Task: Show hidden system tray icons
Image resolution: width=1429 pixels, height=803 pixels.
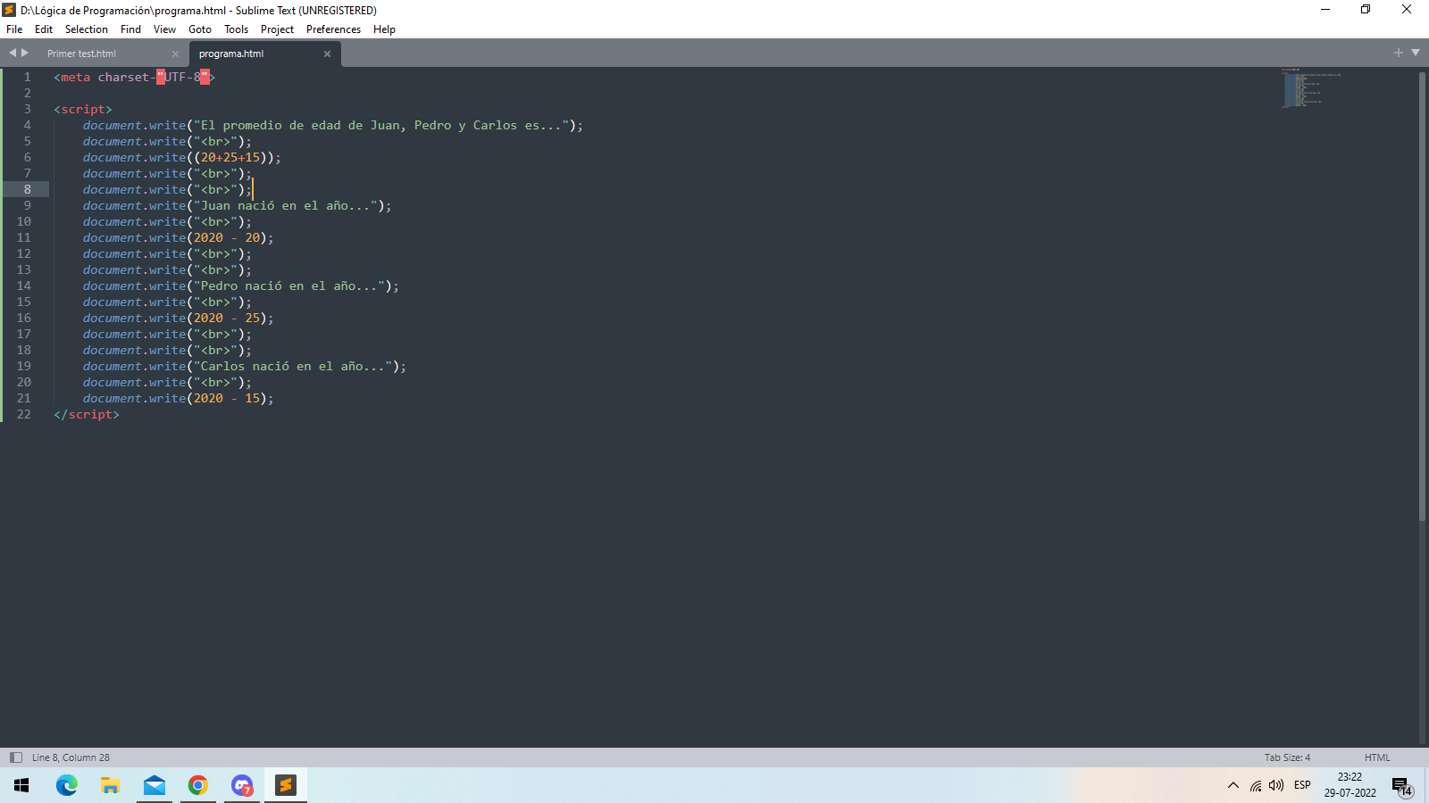Action: [1233, 785]
